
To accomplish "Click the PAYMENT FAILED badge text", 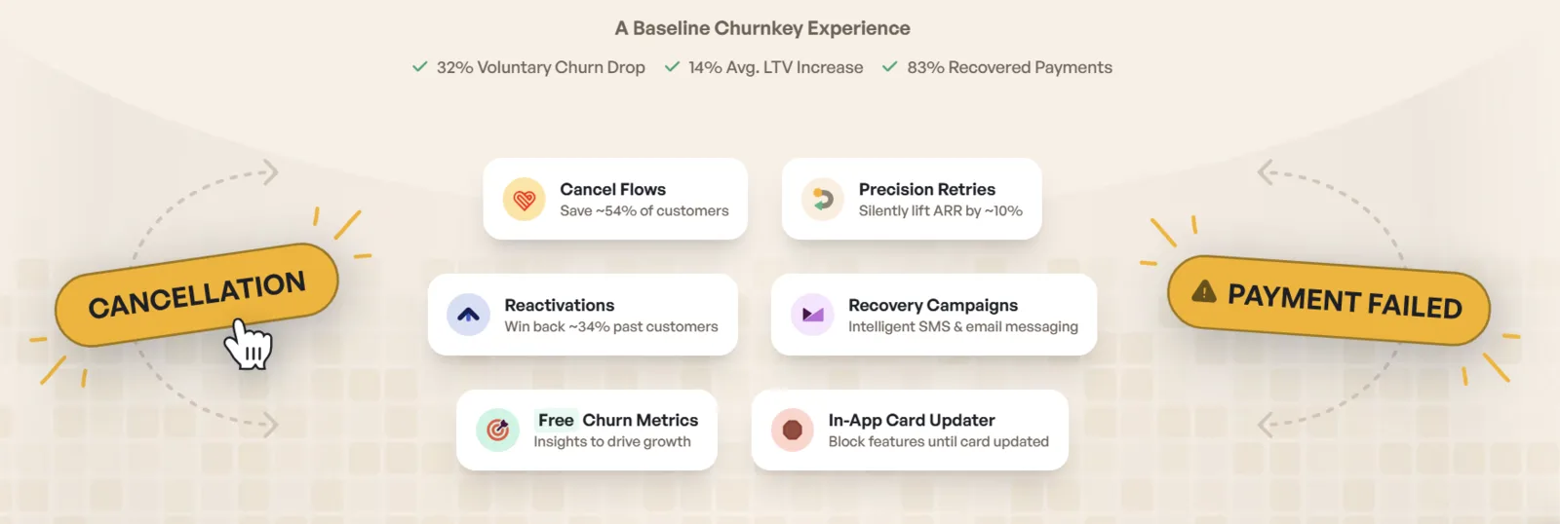I will coord(1345,300).
